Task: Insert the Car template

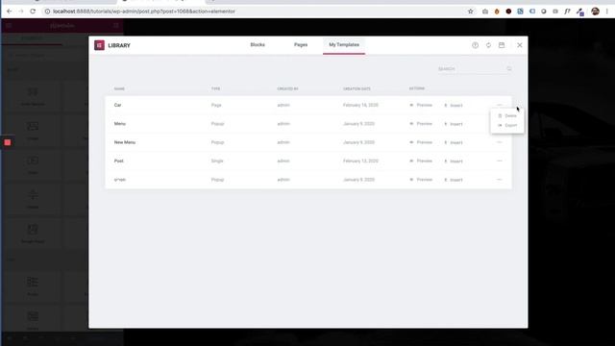Action: click(454, 105)
